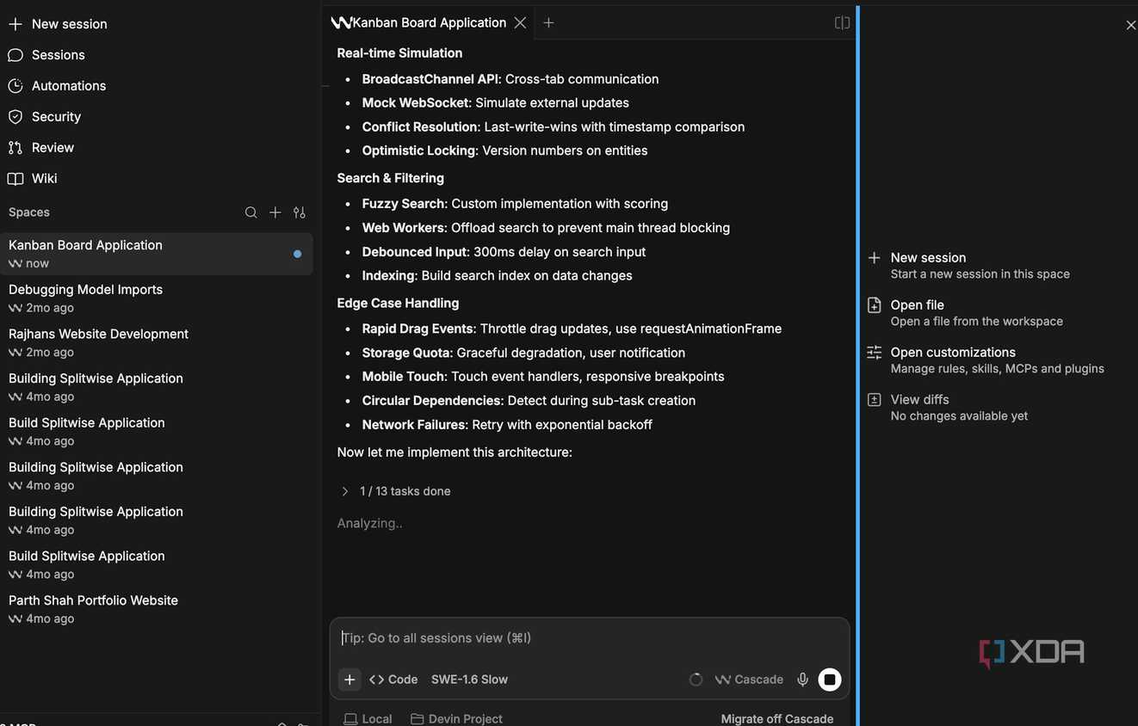The width and height of the screenshot is (1138, 726).
Task: Click the Edge Case Handling heading
Action: pos(398,304)
